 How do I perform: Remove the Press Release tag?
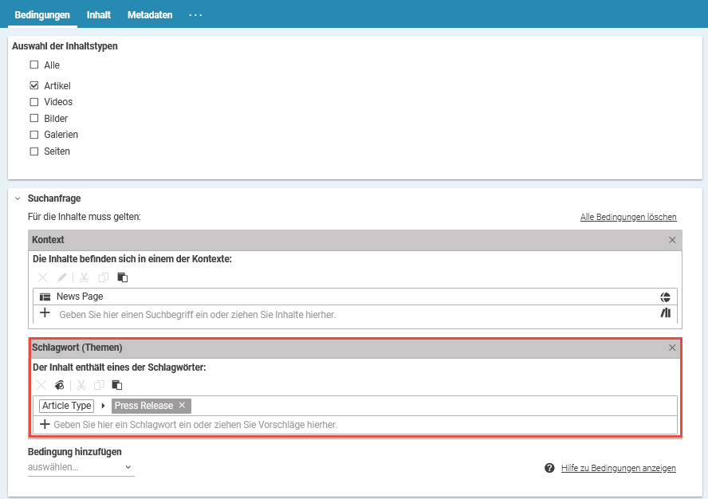click(182, 406)
